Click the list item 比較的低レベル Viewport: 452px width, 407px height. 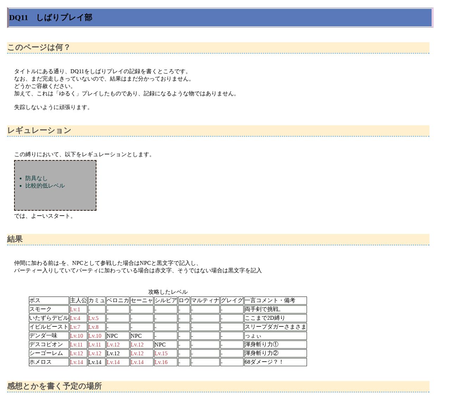(45, 186)
